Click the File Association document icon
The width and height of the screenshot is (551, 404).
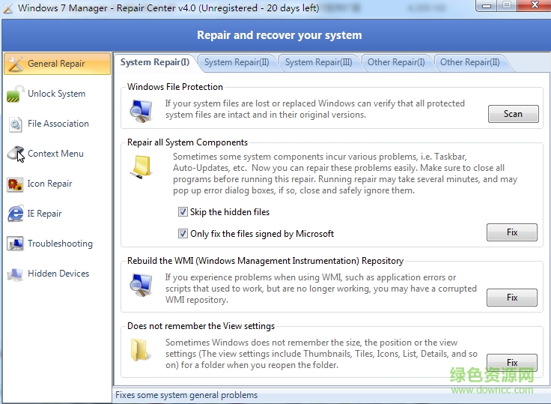coord(15,124)
